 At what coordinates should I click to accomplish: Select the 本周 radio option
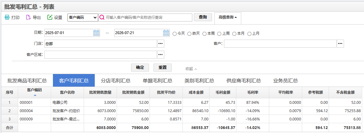click(x=204, y=33)
